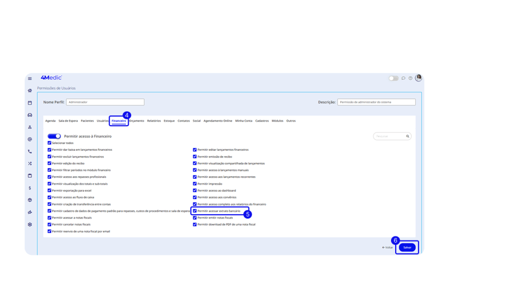This screenshot has width=529, height=308.
Task: Click the search magnifier icon
Action: 408,136
